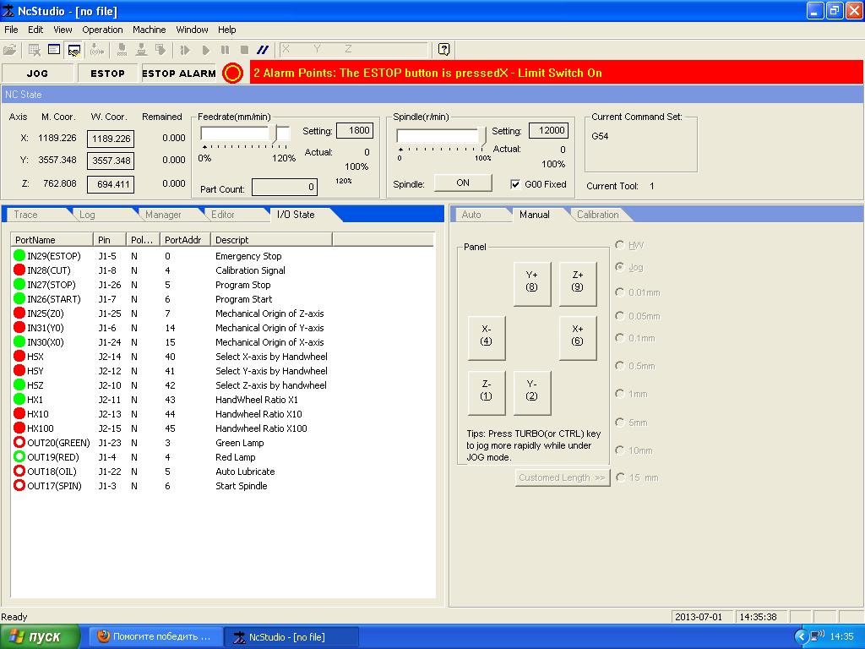Click the green ring icon for OUT19(RED)
Image resolution: width=865 pixels, height=649 pixels.
19,456
